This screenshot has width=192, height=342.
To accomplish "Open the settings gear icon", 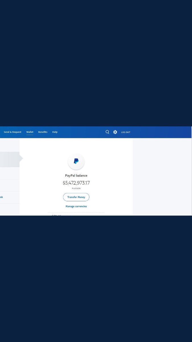I will pos(115,132).
